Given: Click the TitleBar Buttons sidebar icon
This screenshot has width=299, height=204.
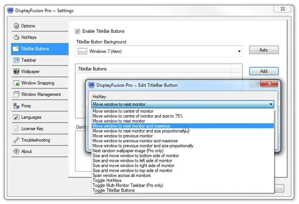Looking at the screenshot, I should click(x=15, y=49).
